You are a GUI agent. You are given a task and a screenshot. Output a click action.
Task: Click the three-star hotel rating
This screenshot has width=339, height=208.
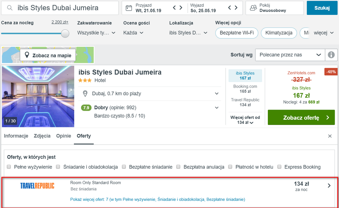pos(85,80)
